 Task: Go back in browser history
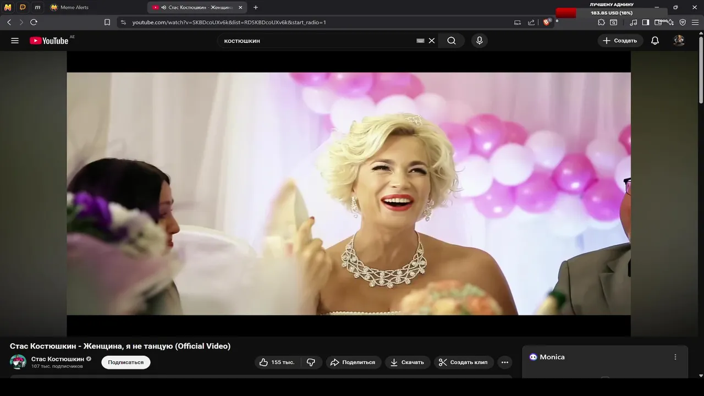(9, 23)
